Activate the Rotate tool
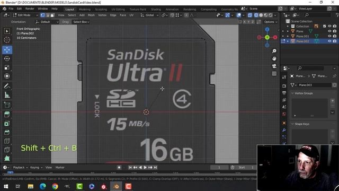The height and width of the screenshot is (191, 339). click(x=7, y=59)
